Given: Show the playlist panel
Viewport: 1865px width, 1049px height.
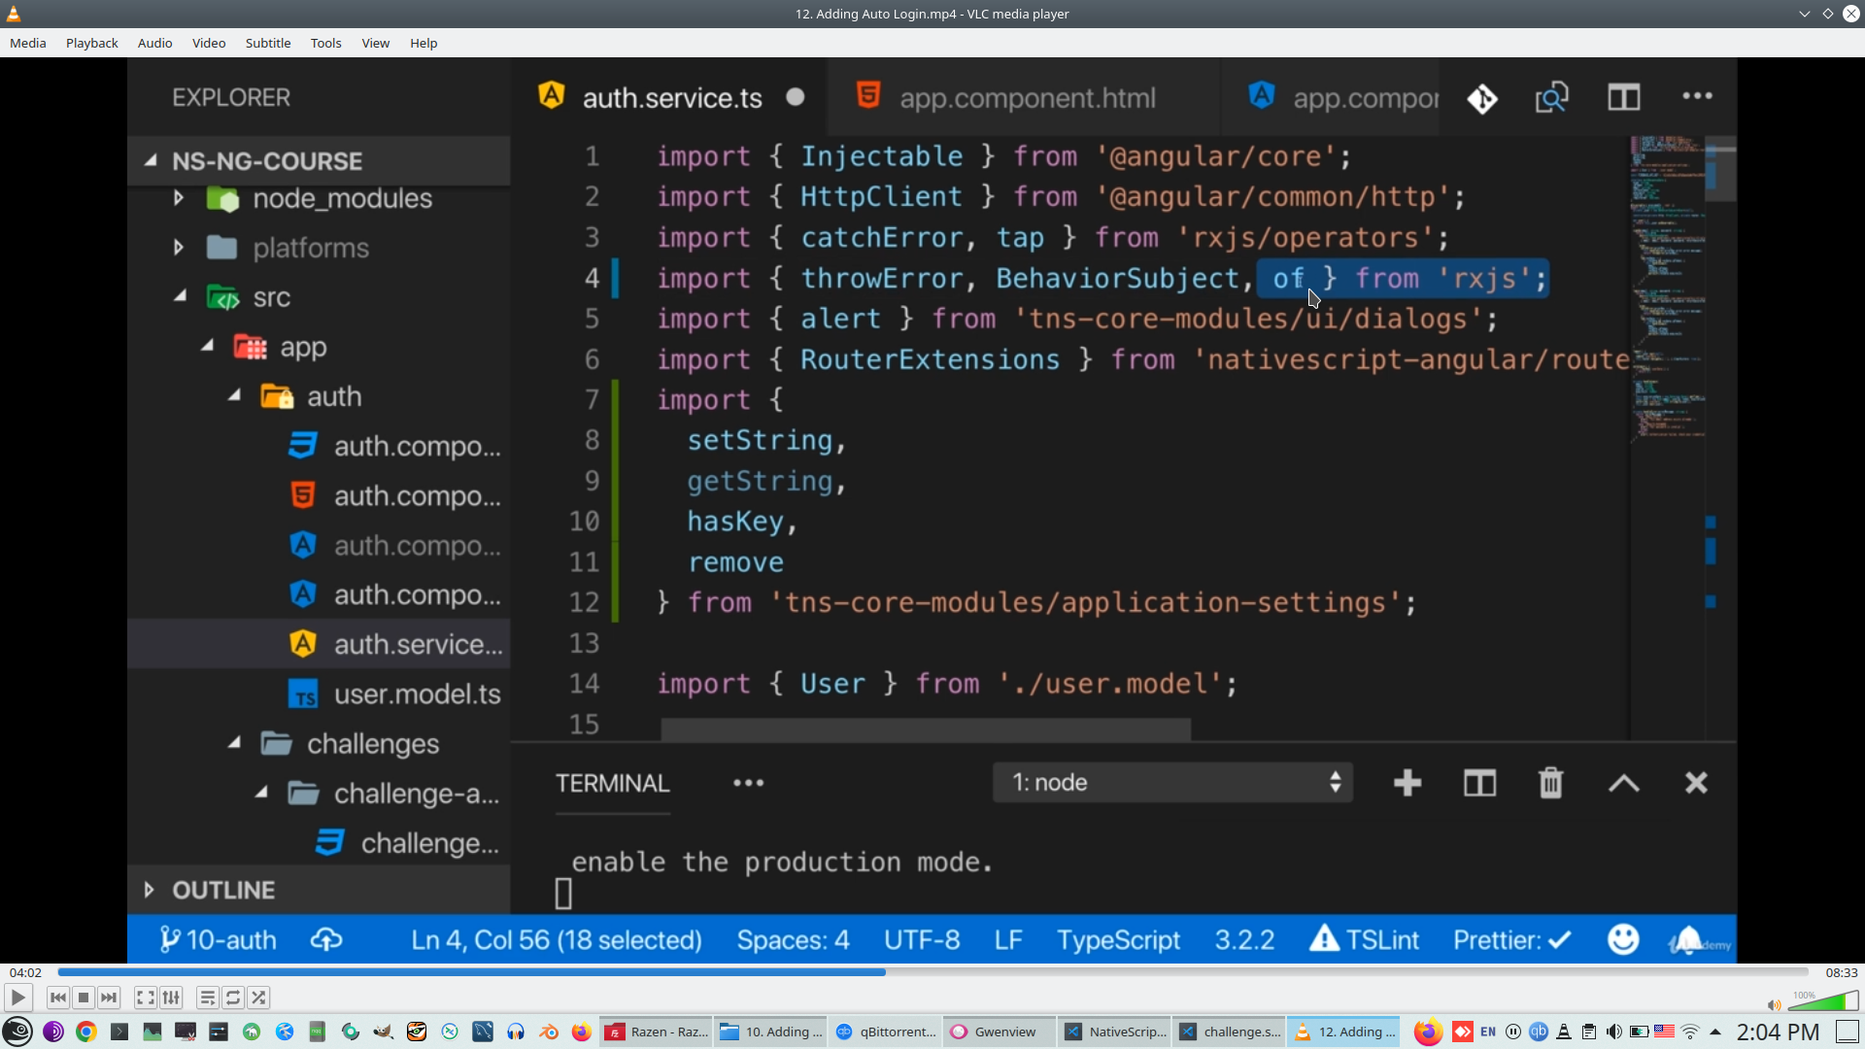Looking at the screenshot, I should pyautogui.click(x=207, y=998).
